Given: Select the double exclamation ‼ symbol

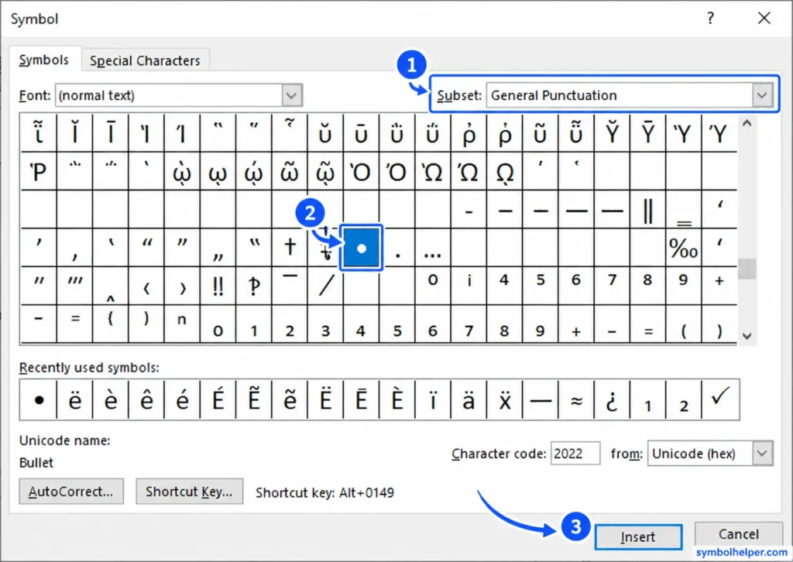Looking at the screenshot, I should 218,286.
